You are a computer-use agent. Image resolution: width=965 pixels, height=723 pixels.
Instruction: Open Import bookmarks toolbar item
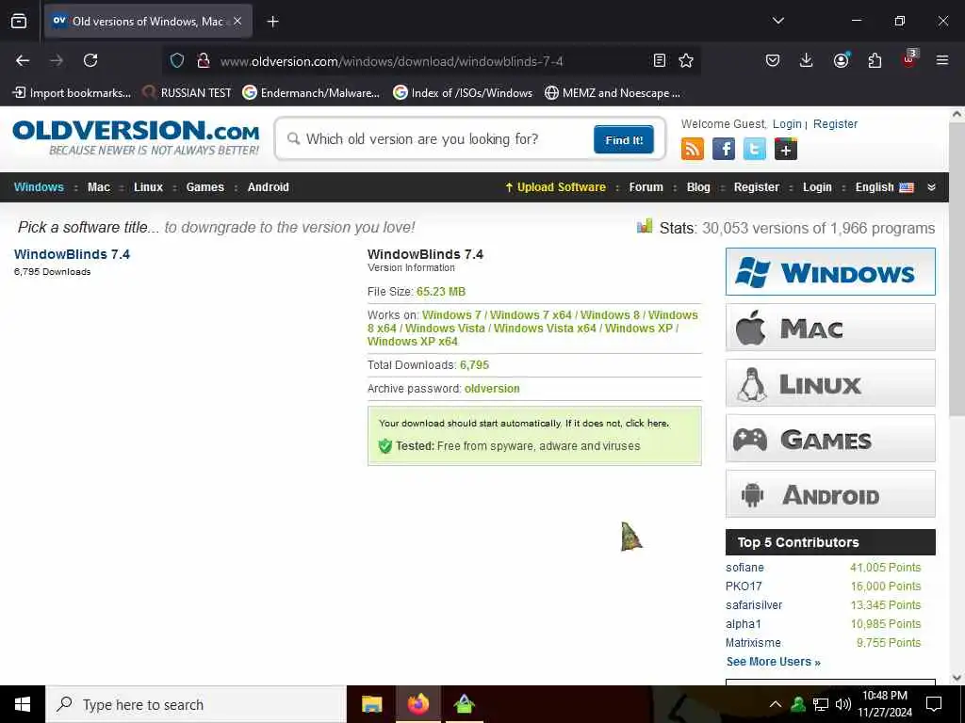point(72,93)
